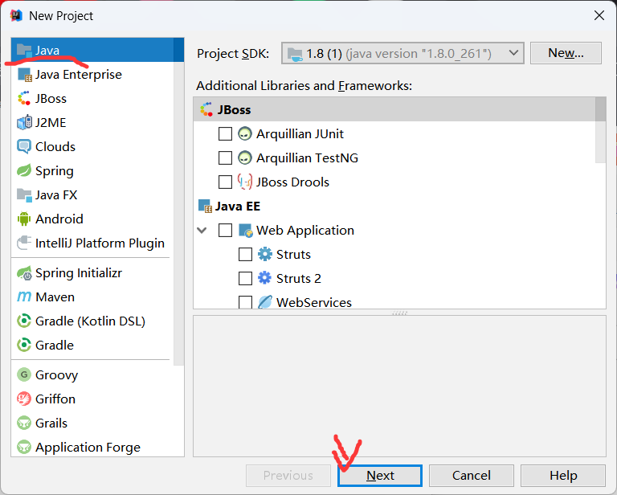Open Help for New Project
Screen dimensions: 617x495
[x=563, y=476]
